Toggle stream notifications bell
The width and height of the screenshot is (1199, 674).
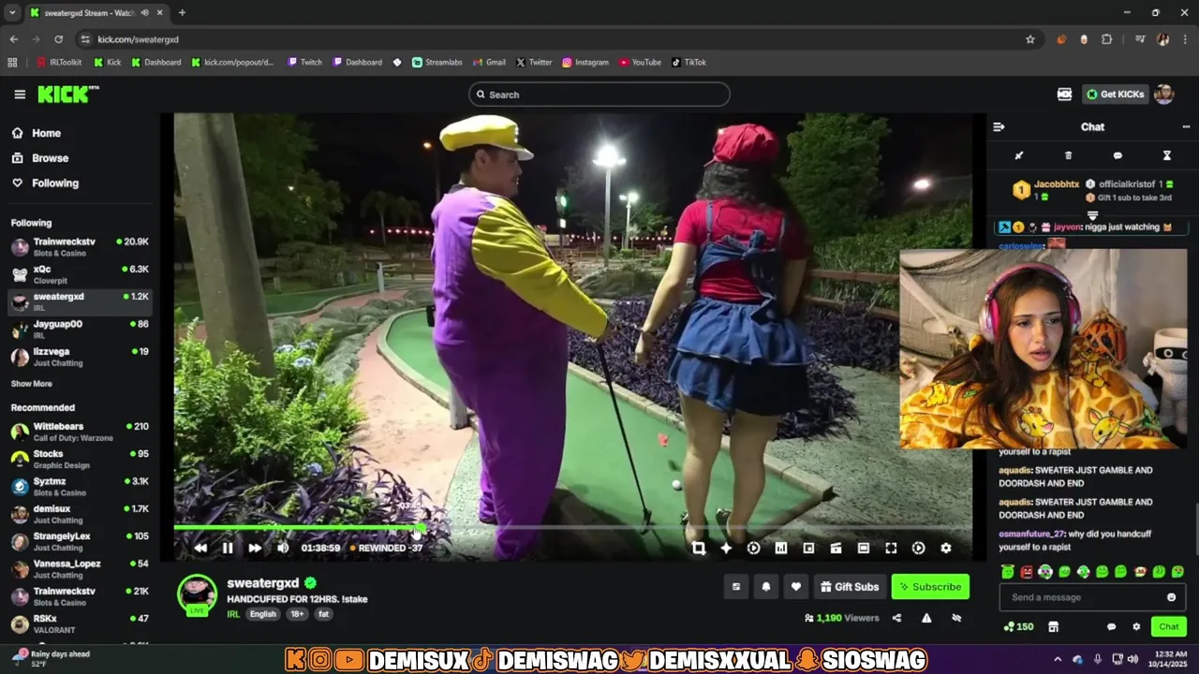click(x=766, y=587)
